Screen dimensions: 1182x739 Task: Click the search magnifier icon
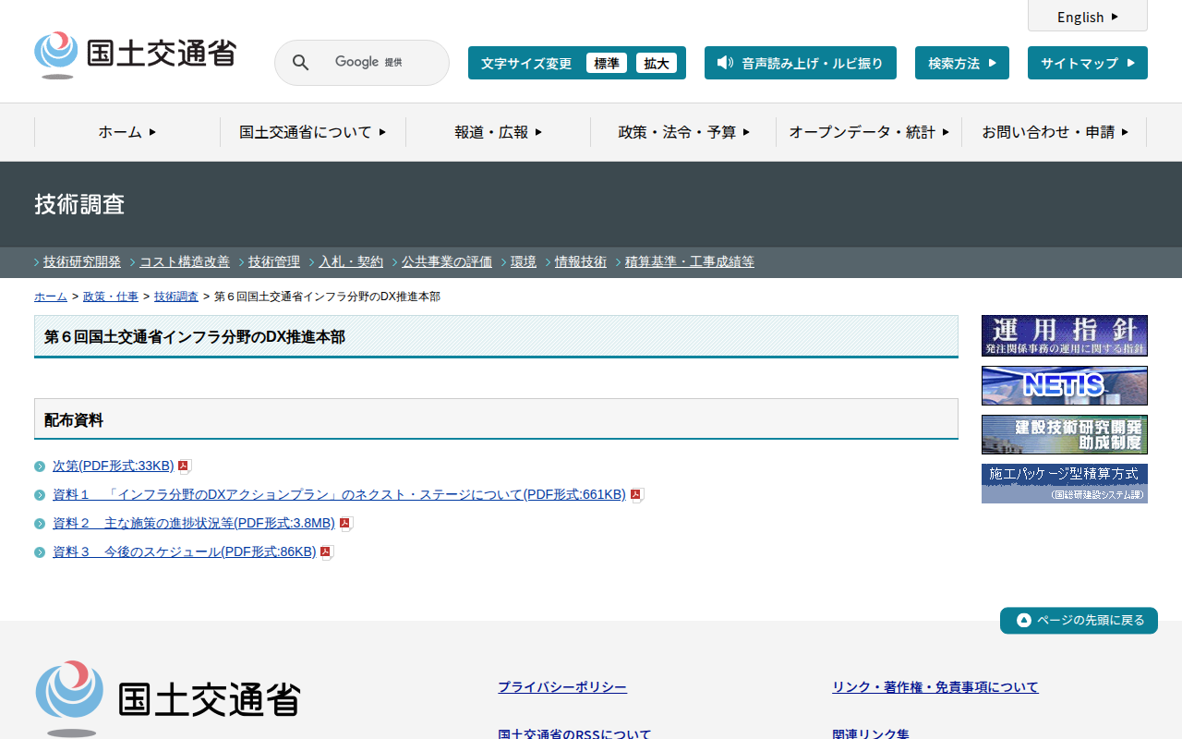point(300,63)
